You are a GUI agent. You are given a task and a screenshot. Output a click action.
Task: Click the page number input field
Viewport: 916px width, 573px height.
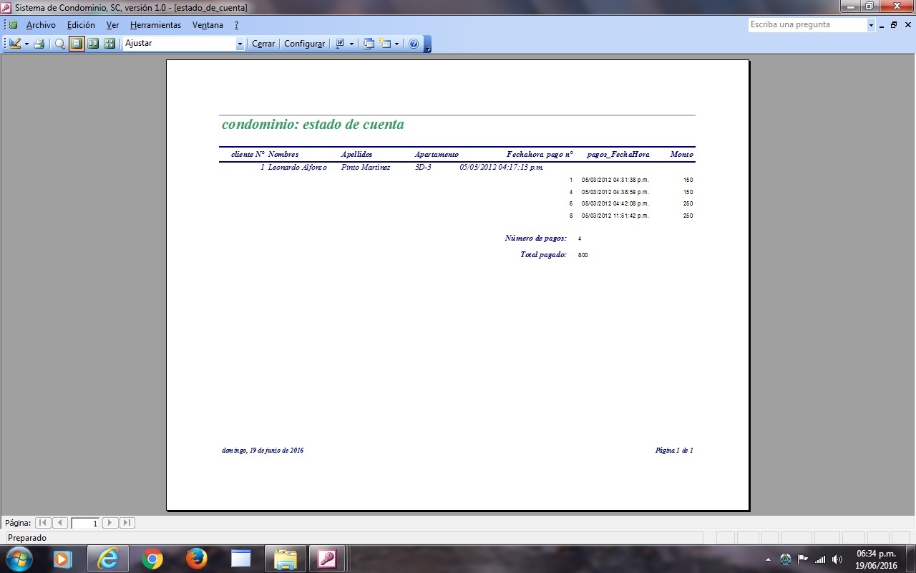pos(86,524)
